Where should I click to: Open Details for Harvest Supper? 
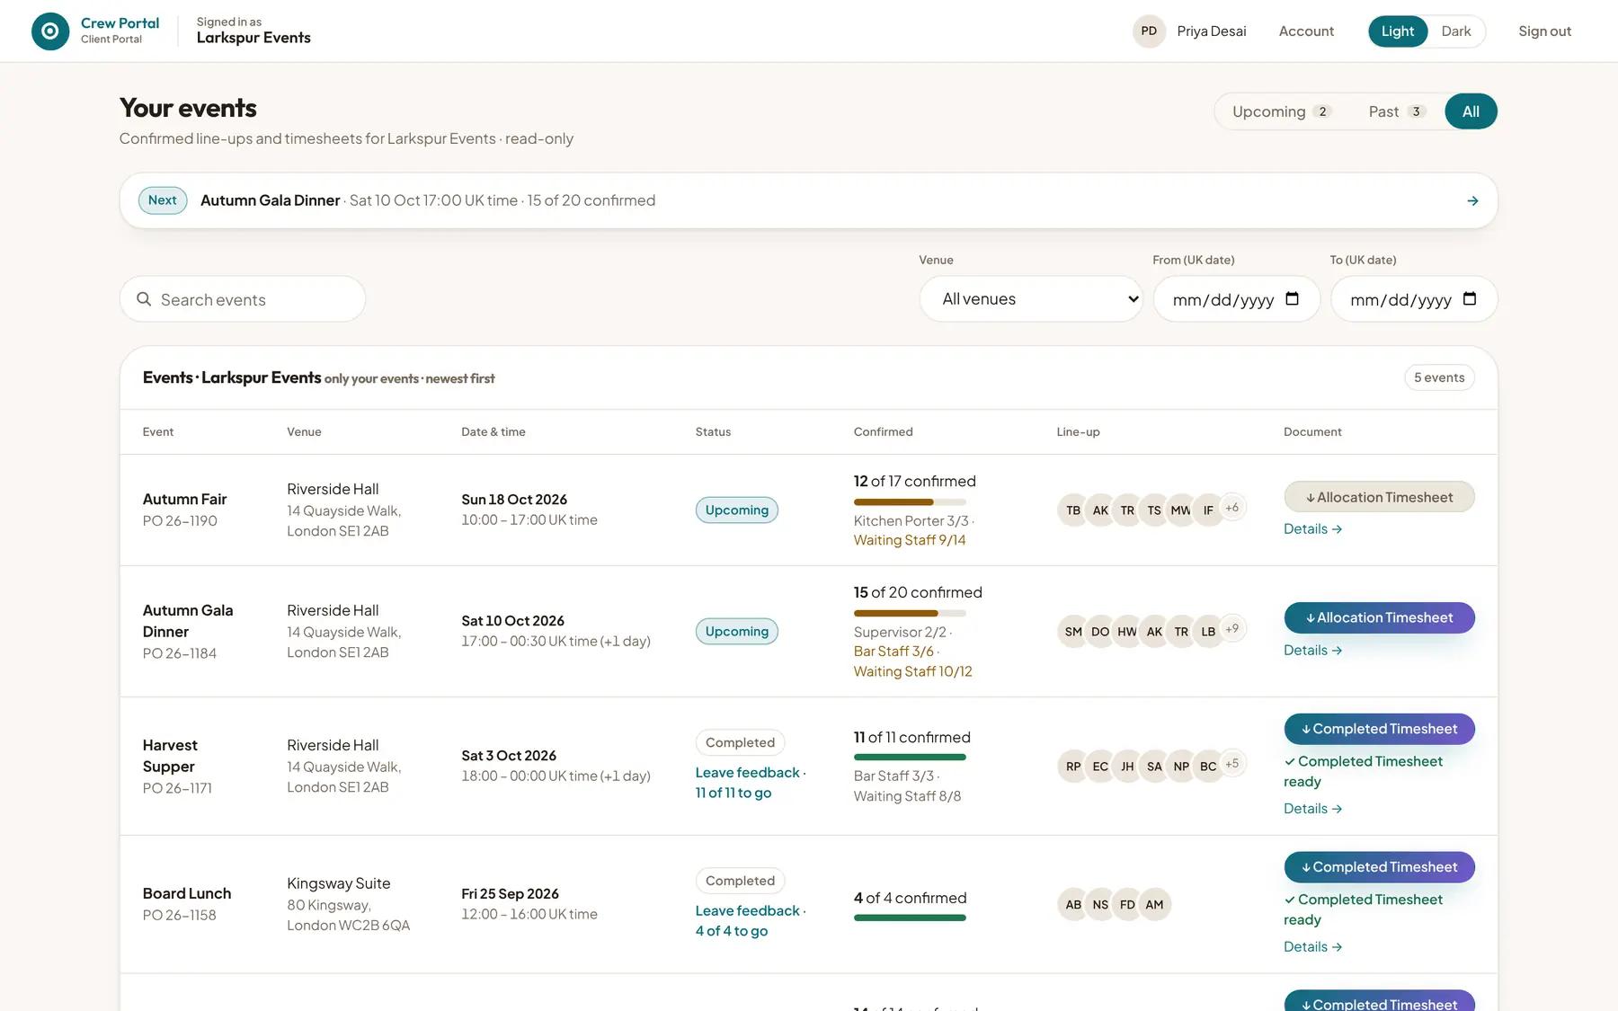click(1312, 809)
